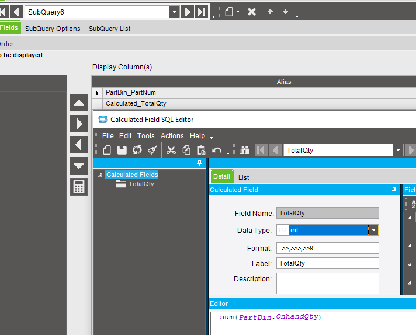Select TotalQty tree item
416x335 pixels.
[141, 184]
